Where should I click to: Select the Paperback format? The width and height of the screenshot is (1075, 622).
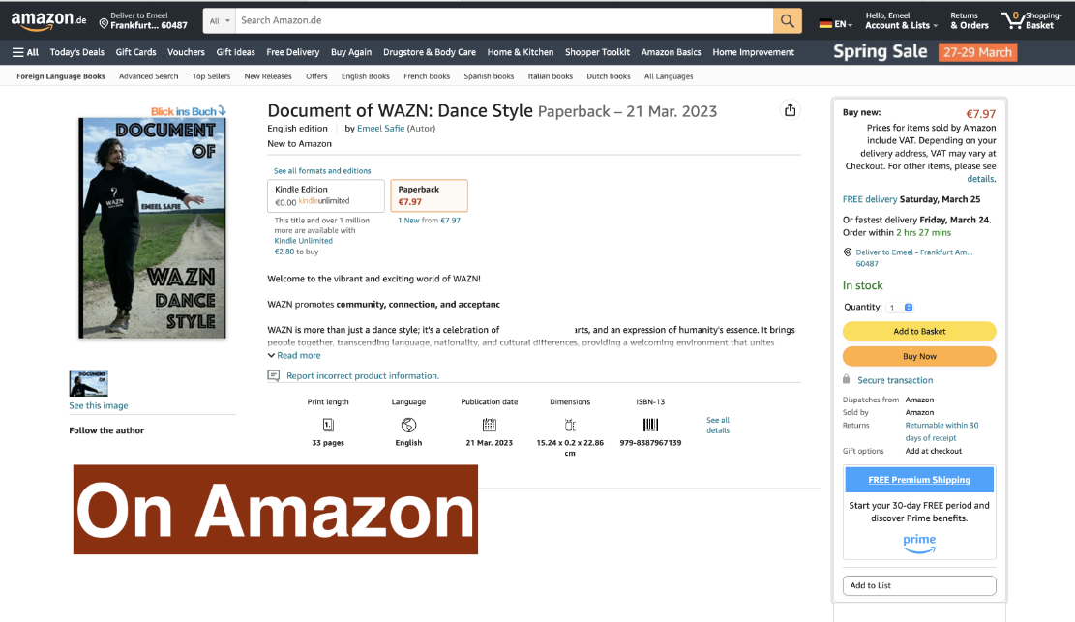click(430, 195)
